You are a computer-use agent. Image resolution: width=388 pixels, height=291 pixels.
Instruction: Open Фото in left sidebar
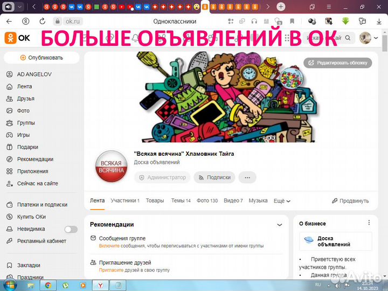[x=23, y=110]
